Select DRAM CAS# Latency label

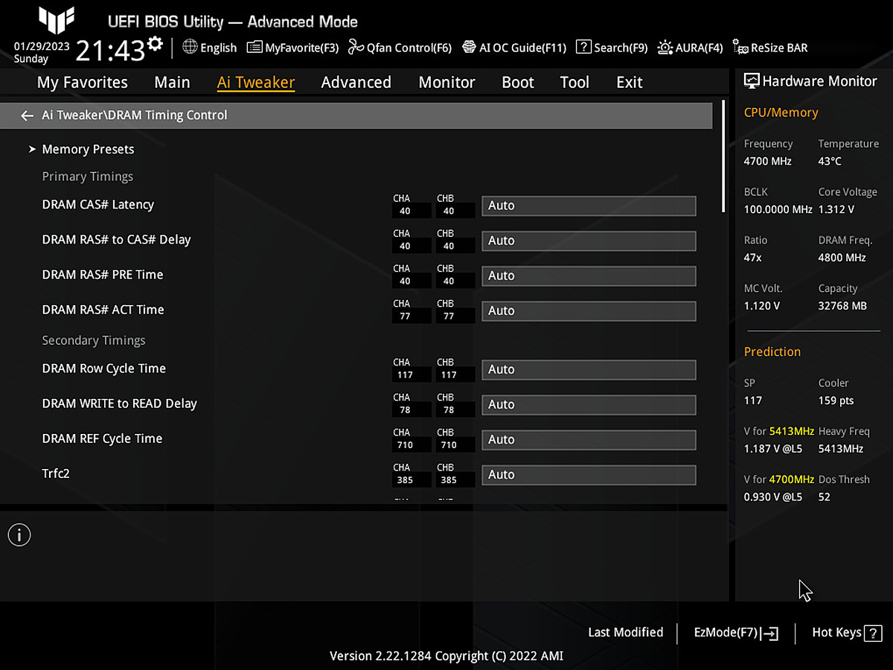click(98, 205)
